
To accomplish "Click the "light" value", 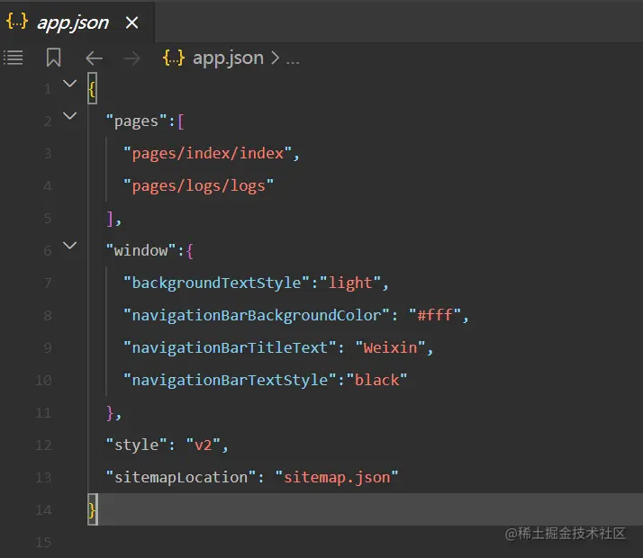I will [x=350, y=283].
